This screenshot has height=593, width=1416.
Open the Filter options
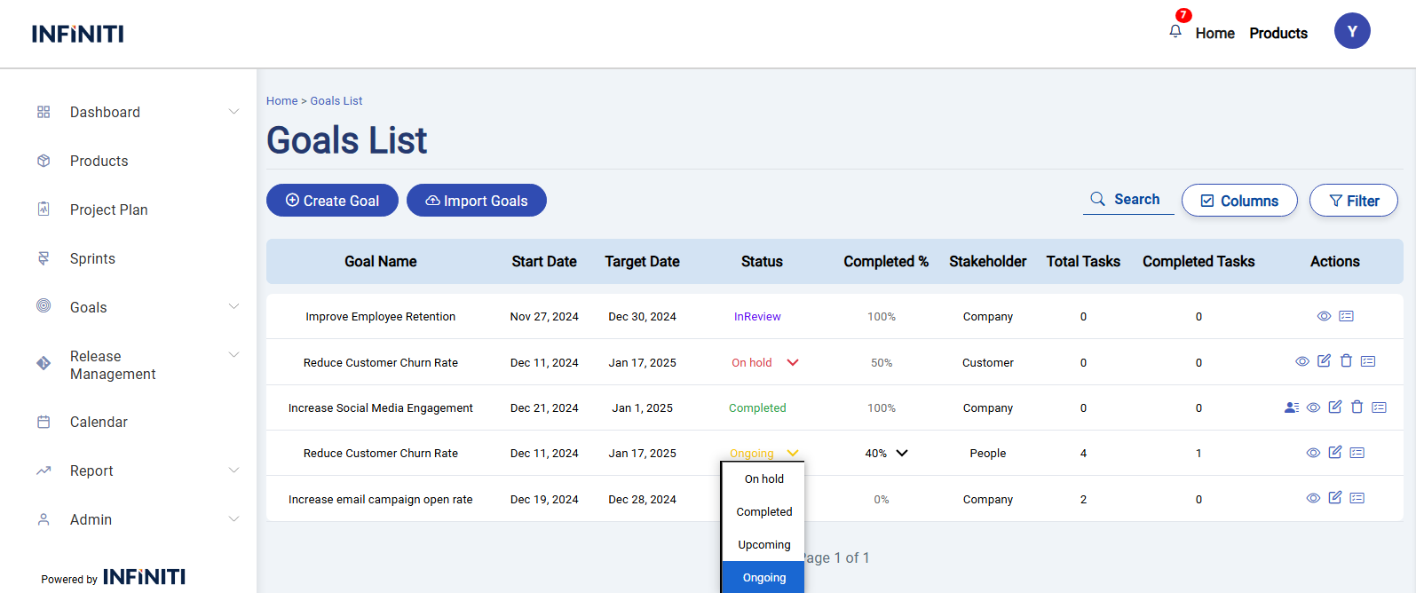(x=1353, y=201)
